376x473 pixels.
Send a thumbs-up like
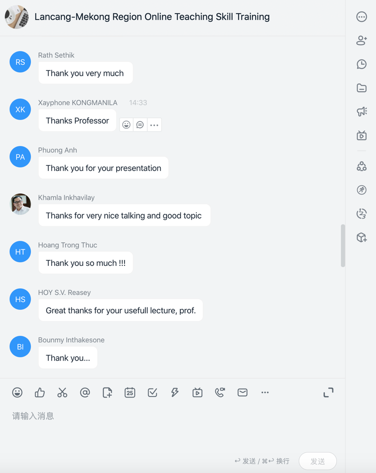tap(40, 392)
